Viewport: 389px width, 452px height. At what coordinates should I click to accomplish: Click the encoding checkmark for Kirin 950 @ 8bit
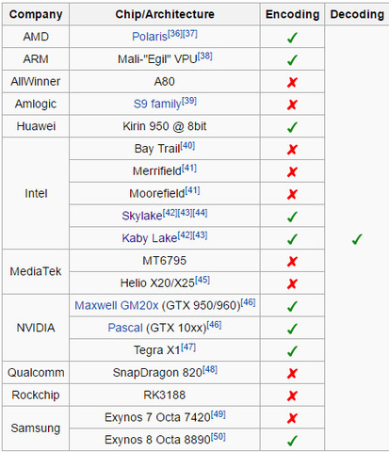click(x=292, y=127)
